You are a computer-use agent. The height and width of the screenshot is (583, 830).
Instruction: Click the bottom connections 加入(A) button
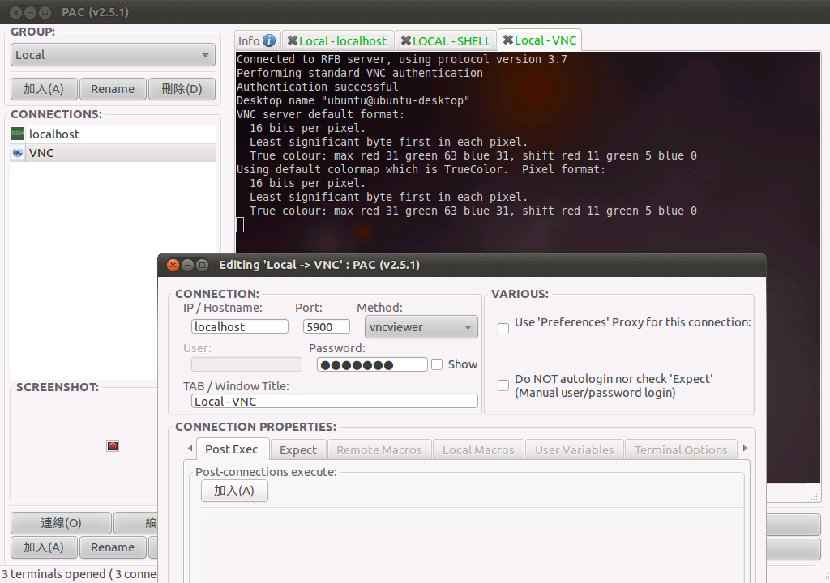point(44,547)
